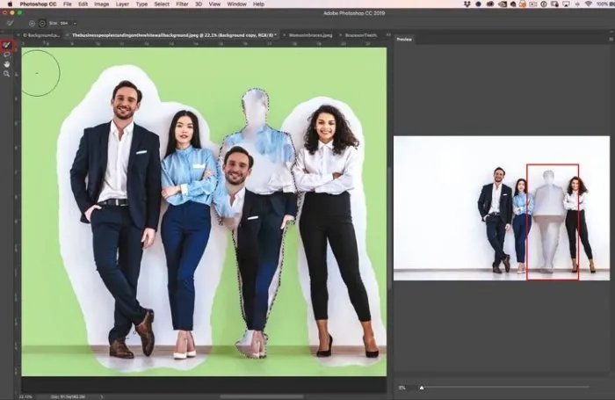Select the Preview panel tab
Viewport: 615px width, 400px height.
pos(404,40)
